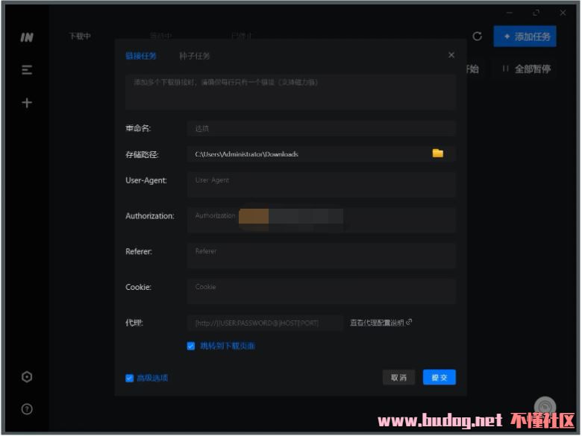Open the task list icon in sidebar
The height and width of the screenshot is (436, 582).
[x=27, y=70]
